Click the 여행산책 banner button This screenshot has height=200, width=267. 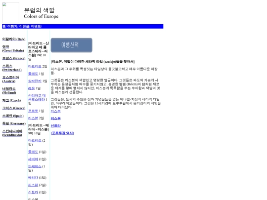pyautogui.click(x=72, y=45)
